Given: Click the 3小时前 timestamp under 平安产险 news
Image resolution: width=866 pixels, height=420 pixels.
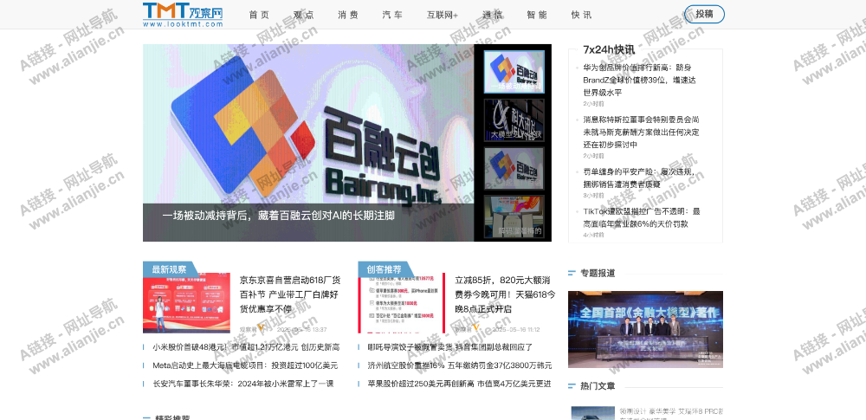Looking at the screenshot, I should click(x=594, y=195).
